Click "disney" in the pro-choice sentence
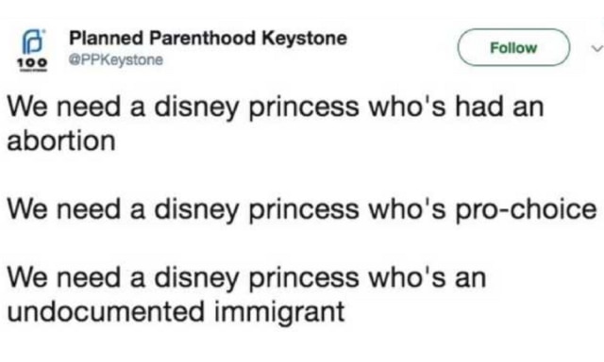This screenshot has width=604, height=362. click(196, 211)
